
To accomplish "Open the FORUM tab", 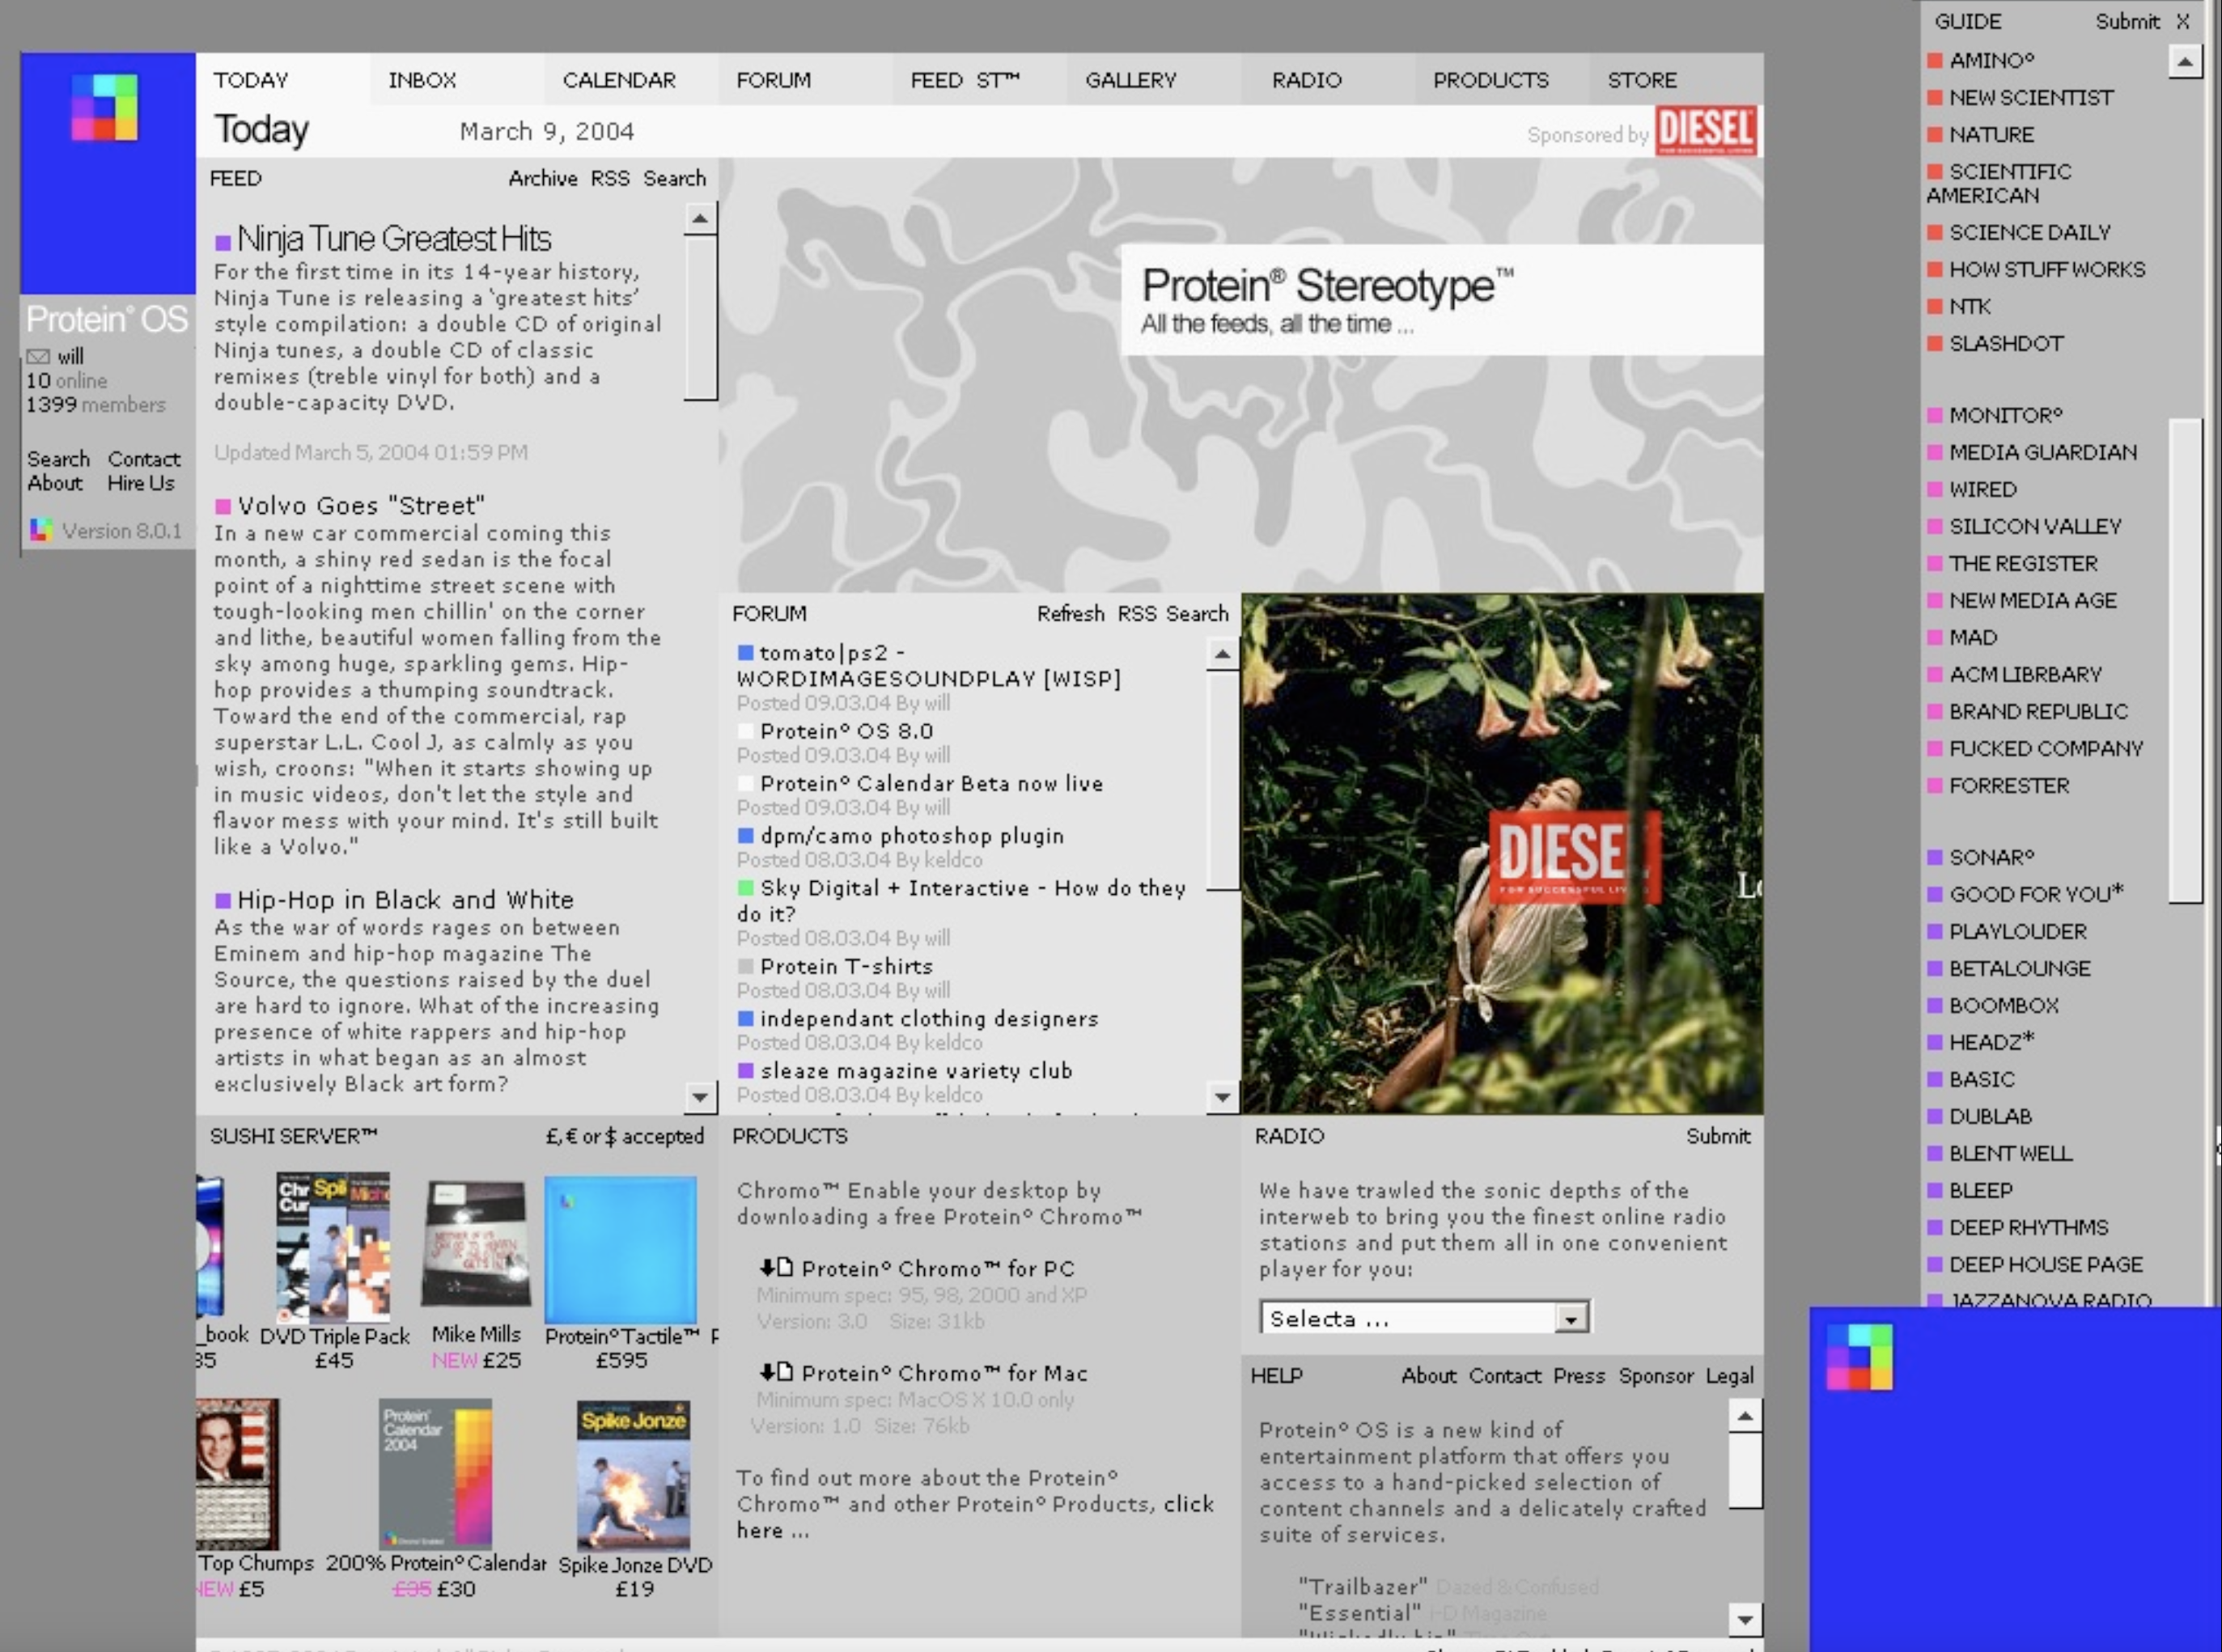I will (x=773, y=80).
